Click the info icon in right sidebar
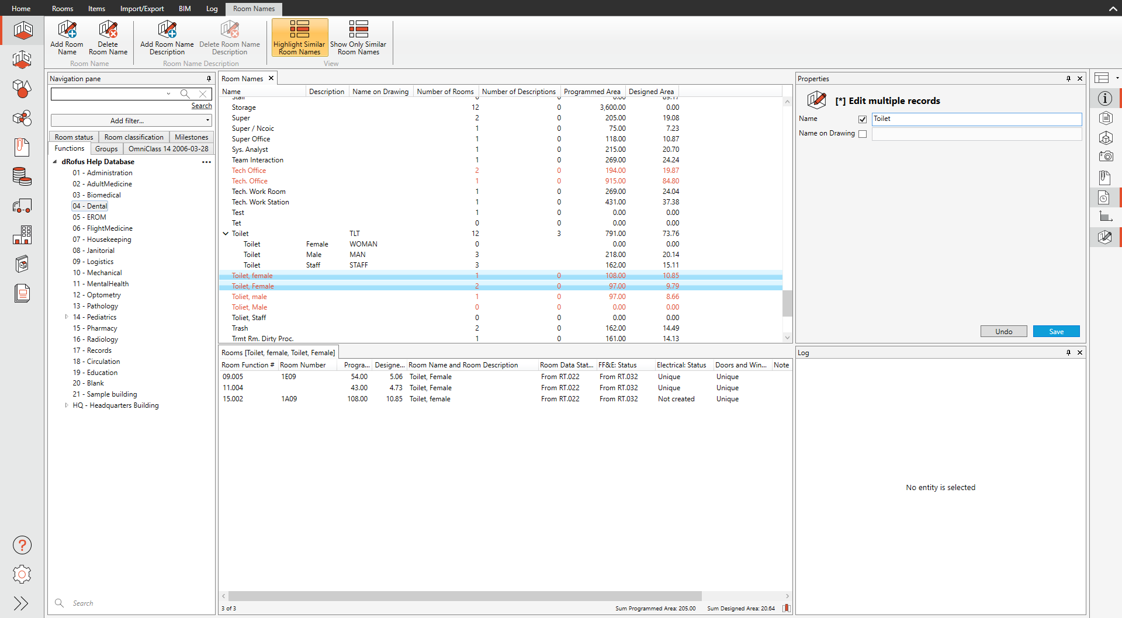 click(x=1104, y=98)
